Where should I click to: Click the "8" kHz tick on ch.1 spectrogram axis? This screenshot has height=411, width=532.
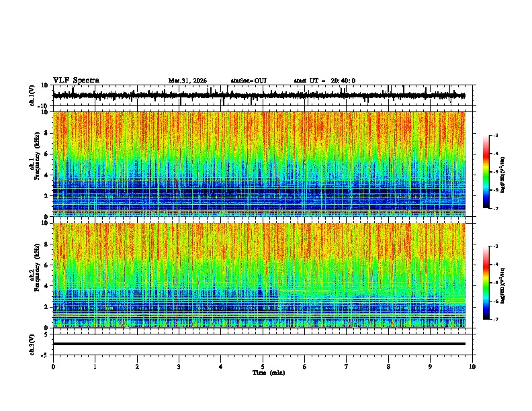(x=46, y=133)
